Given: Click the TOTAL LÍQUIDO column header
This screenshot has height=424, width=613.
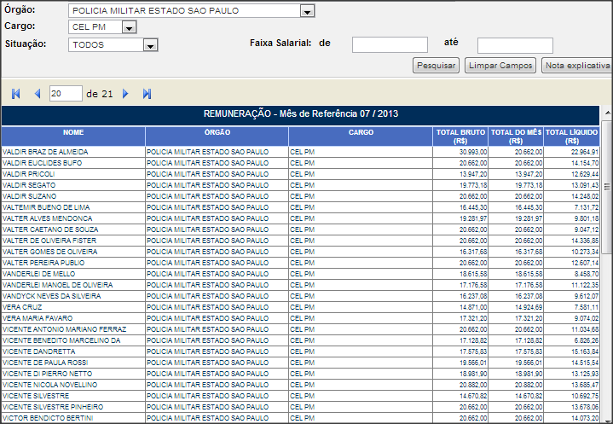Looking at the screenshot, I should [571, 136].
